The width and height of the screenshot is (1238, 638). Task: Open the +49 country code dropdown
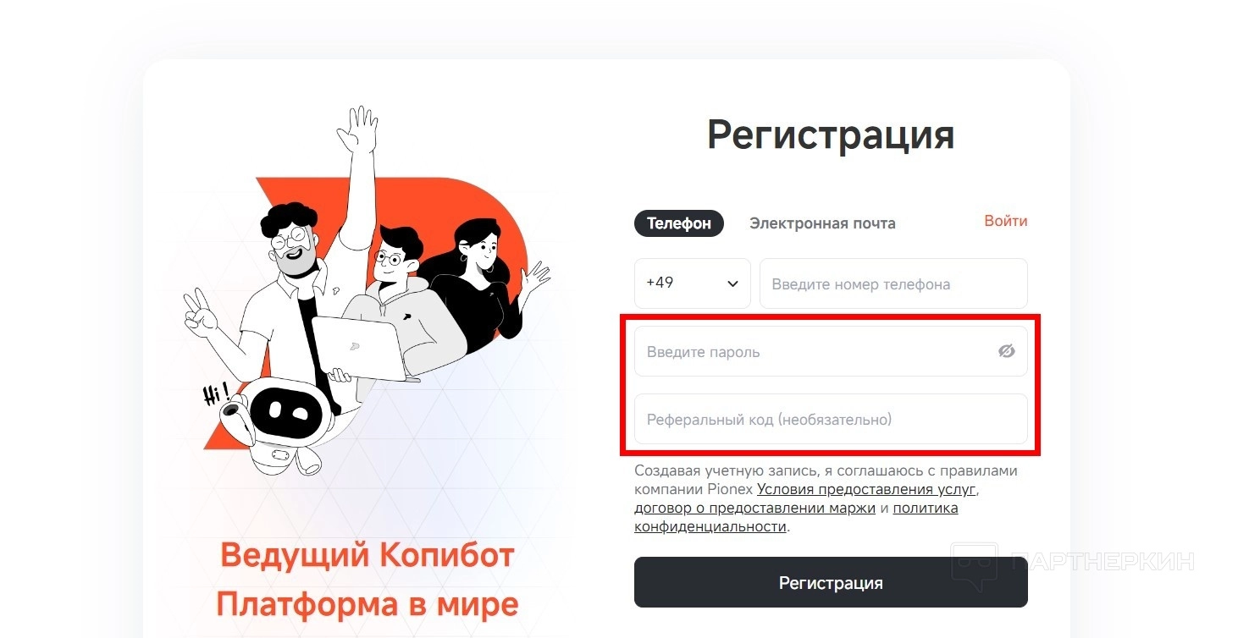point(693,283)
